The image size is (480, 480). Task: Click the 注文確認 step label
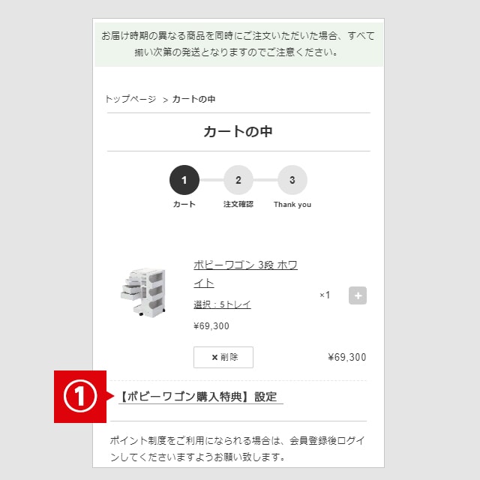pyautogui.click(x=238, y=204)
